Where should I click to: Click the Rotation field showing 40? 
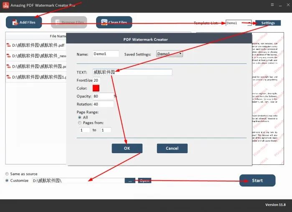click(x=103, y=104)
